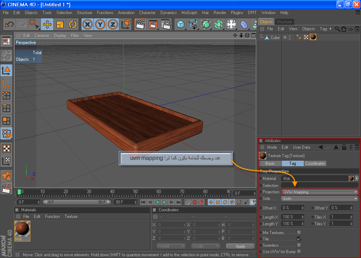The height and width of the screenshot is (258, 361).
Task: Adjust the Tiles X stepper
Action: [351, 217]
